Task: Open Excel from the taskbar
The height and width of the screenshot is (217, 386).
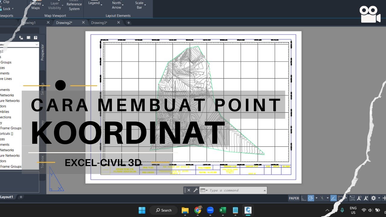Action: [x=223, y=210]
